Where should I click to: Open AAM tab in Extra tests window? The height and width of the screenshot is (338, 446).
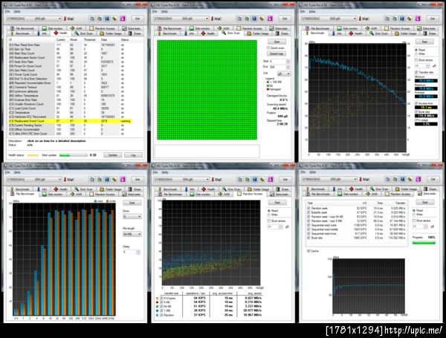coord(372,194)
